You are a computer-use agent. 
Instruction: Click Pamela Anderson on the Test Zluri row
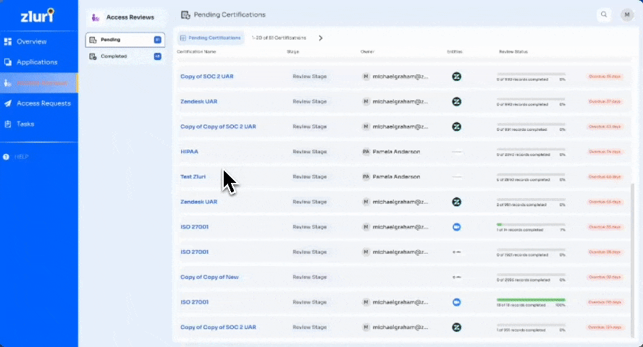point(396,177)
